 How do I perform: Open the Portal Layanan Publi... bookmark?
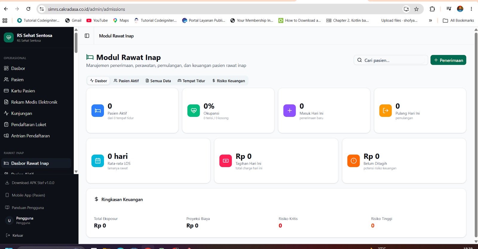click(204, 20)
